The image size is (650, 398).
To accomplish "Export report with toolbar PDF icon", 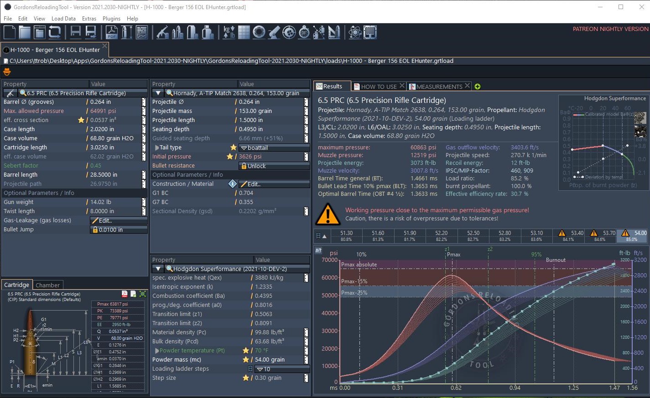I will [112, 32].
